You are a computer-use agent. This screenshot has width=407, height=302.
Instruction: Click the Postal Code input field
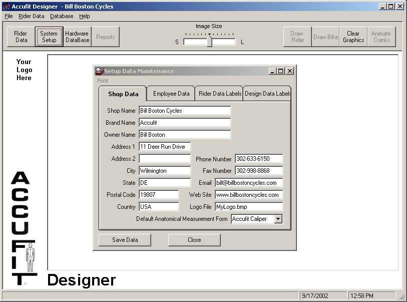(159, 194)
